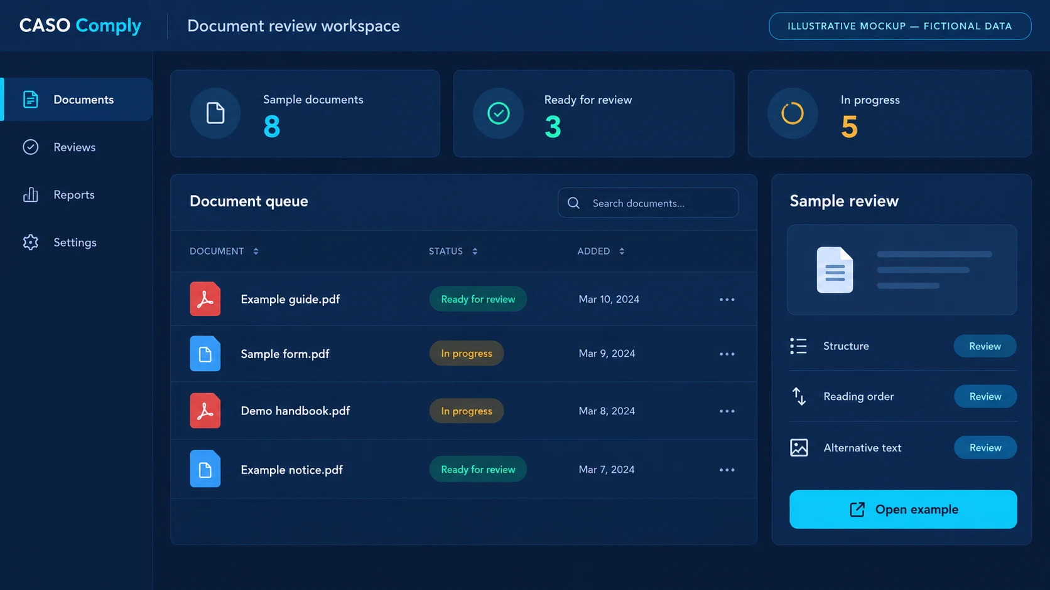1050x590 pixels.
Task: Click the In progress spinner icon
Action: click(x=793, y=113)
